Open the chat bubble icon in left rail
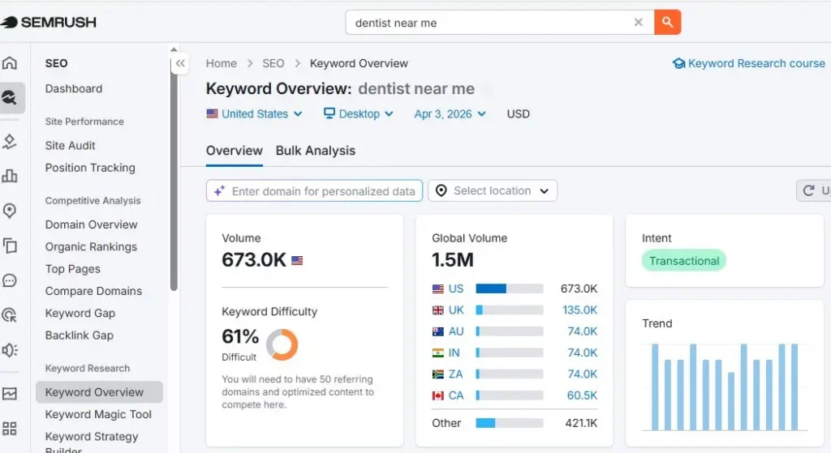 (10, 280)
